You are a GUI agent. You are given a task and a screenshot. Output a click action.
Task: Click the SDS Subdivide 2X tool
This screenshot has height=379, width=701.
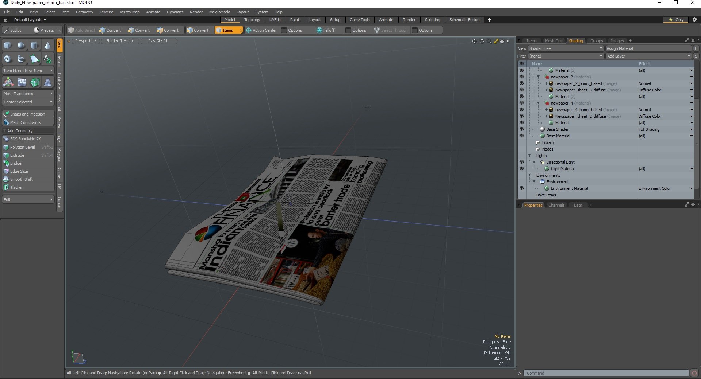[28, 139]
